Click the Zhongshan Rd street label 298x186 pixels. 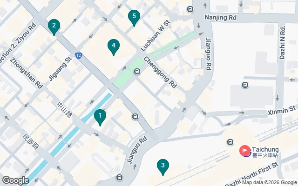[x=26, y=73]
